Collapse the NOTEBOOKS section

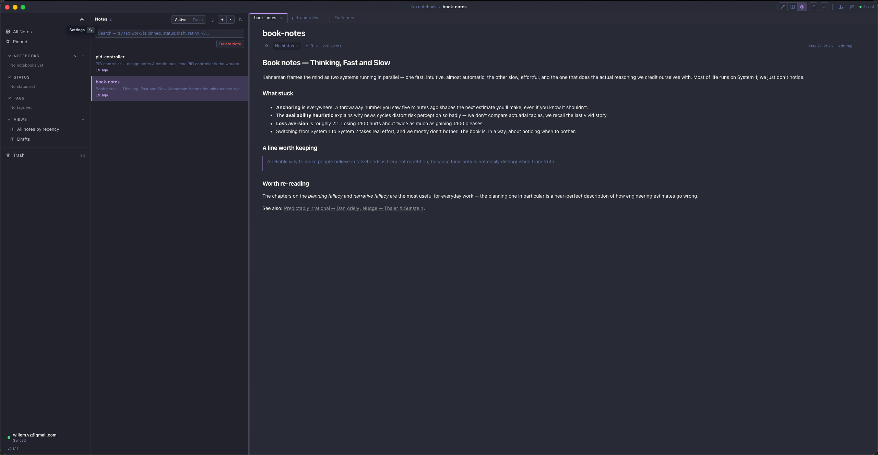9,56
